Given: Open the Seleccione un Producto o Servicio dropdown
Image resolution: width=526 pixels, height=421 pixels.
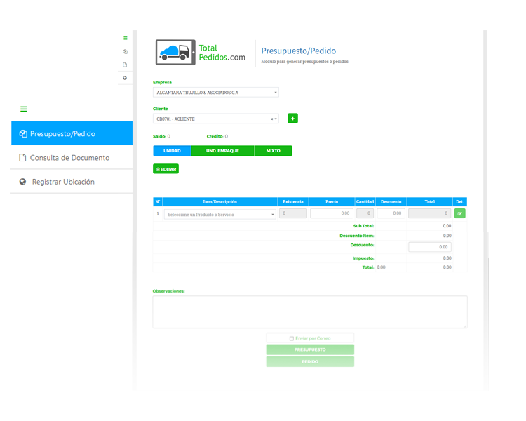Looking at the screenshot, I should (x=220, y=214).
